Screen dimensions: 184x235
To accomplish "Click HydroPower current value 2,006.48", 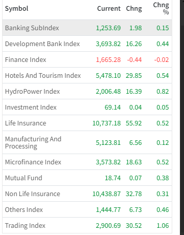I will pos(108,92).
